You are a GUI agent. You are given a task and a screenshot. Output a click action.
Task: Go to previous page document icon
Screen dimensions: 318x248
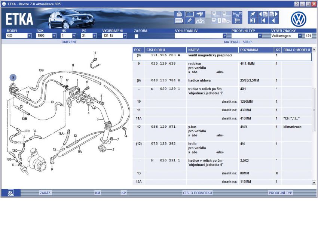[263, 14]
